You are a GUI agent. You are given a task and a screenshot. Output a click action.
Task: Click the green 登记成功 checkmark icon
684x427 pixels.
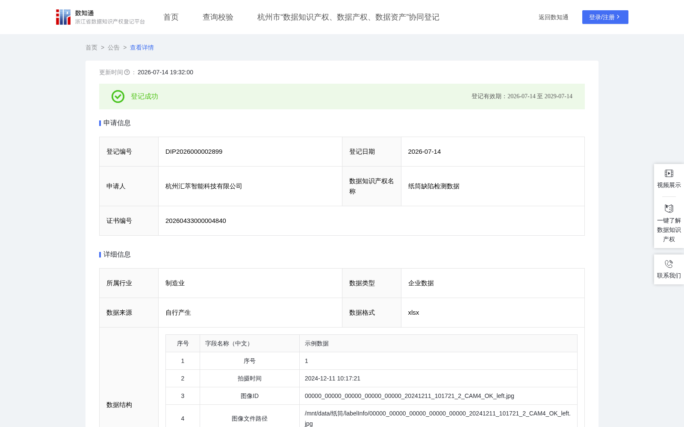coord(118,97)
